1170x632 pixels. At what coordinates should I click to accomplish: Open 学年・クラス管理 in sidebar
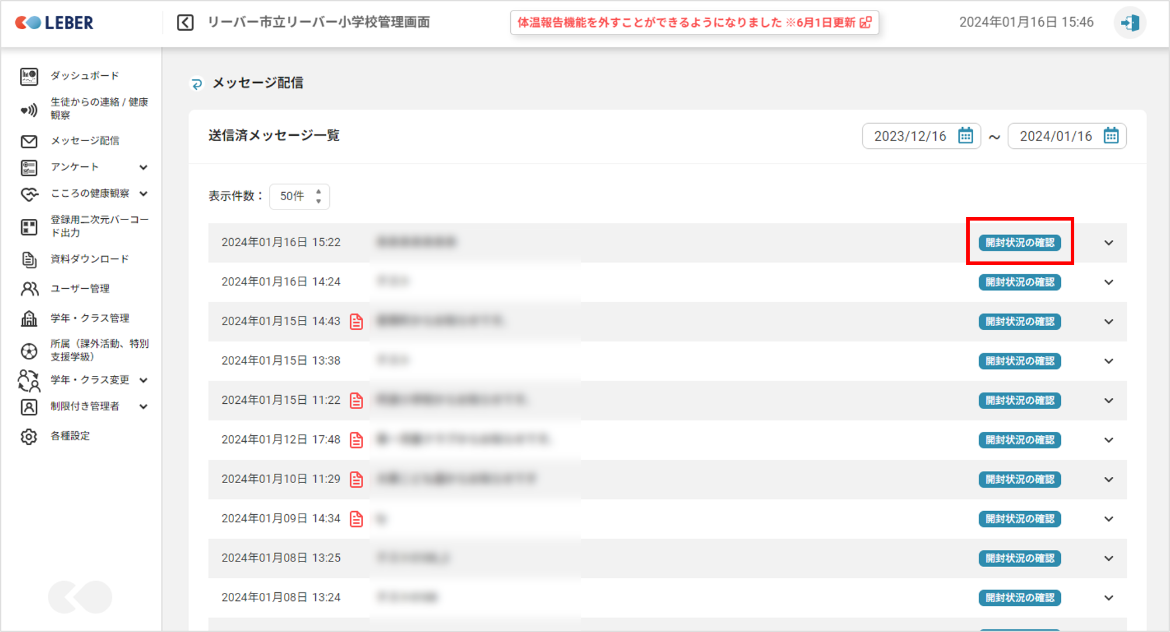tap(90, 318)
